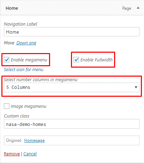This screenshot has width=144, height=163.
Task: Open Select icon for menu link
Action: (x=24, y=70)
